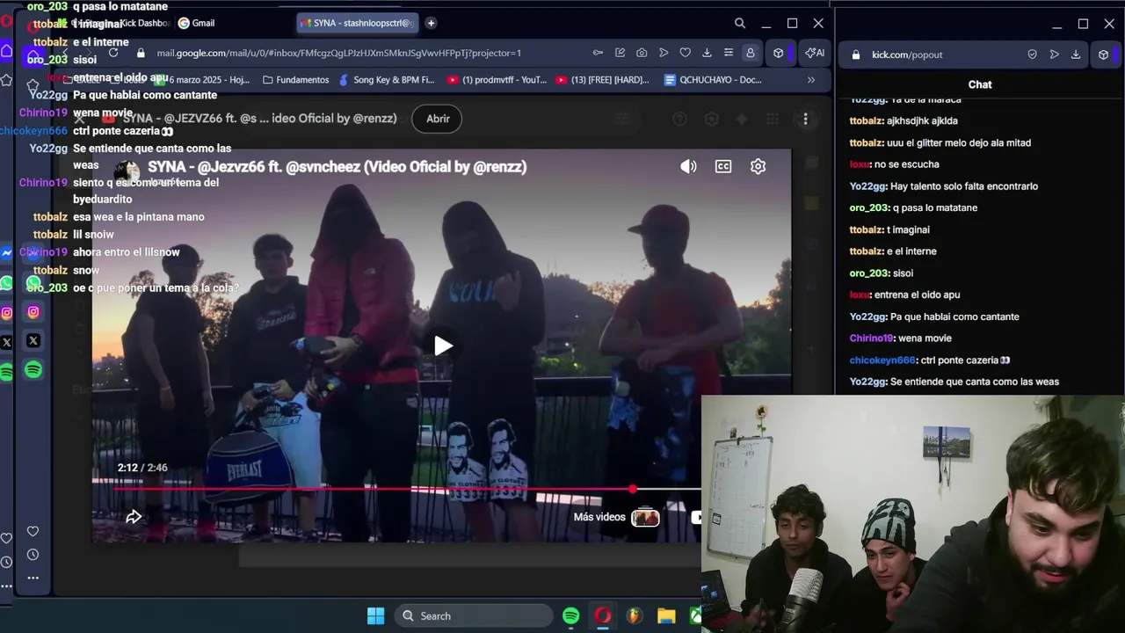This screenshot has width=1125, height=633.
Task: Switch to the SYNA - stashnloopsctrl tab
Action: (356, 23)
